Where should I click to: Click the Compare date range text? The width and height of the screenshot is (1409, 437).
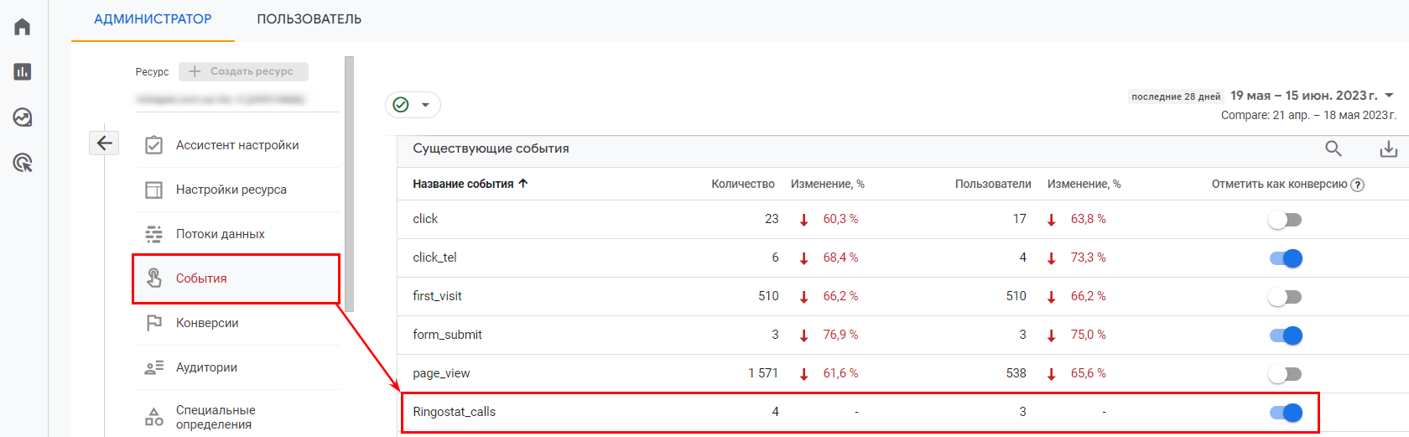(x=1308, y=115)
